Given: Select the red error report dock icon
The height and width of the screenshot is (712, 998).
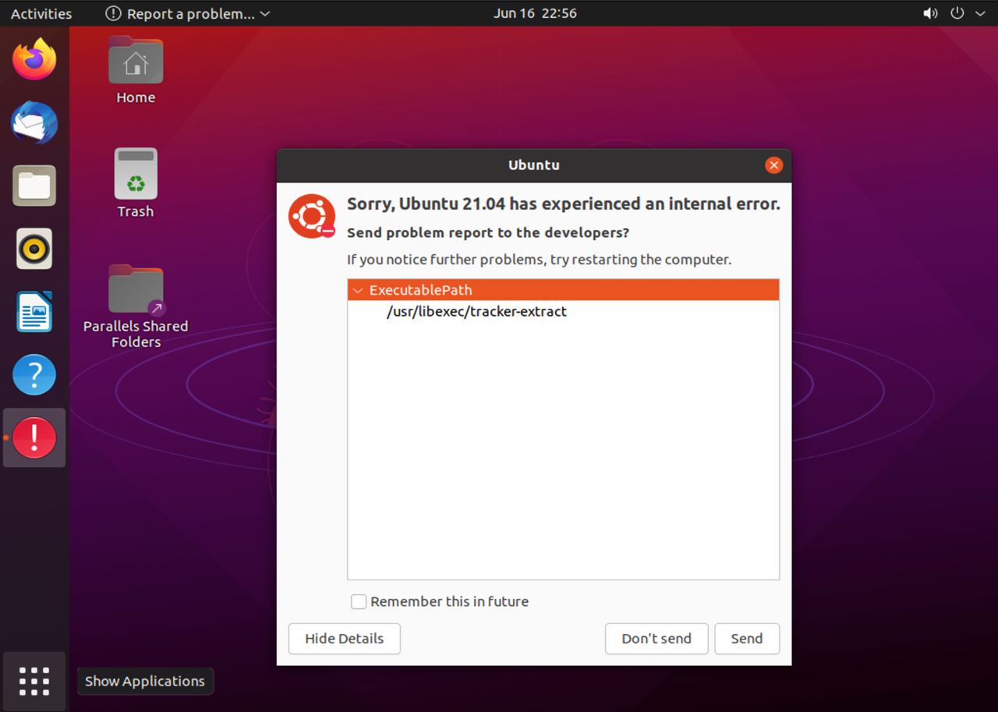Looking at the screenshot, I should [34, 437].
